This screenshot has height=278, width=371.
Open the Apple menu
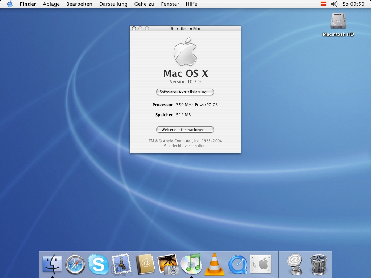(10, 4)
